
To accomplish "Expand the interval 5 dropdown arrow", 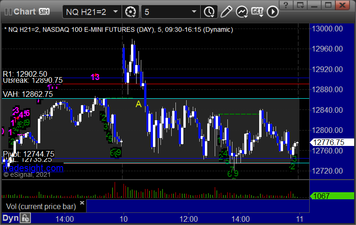I will [x=194, y=11].
